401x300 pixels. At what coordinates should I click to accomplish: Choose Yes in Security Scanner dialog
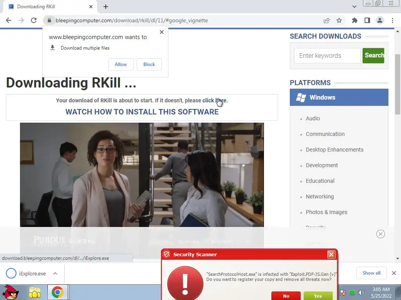coord(318,296)
